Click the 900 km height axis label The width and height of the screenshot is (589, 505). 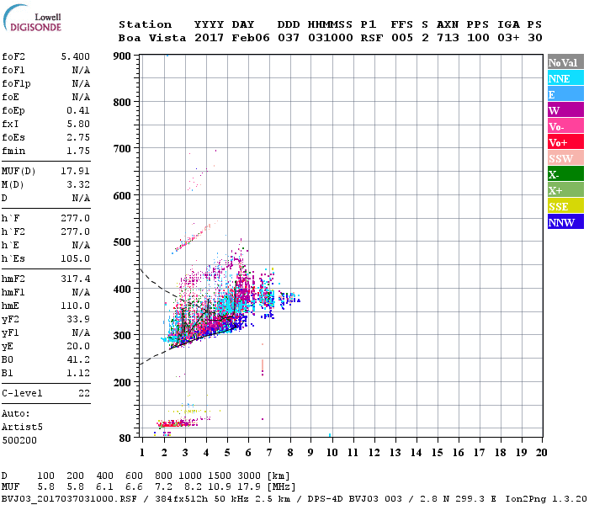(x=122, y=56)
